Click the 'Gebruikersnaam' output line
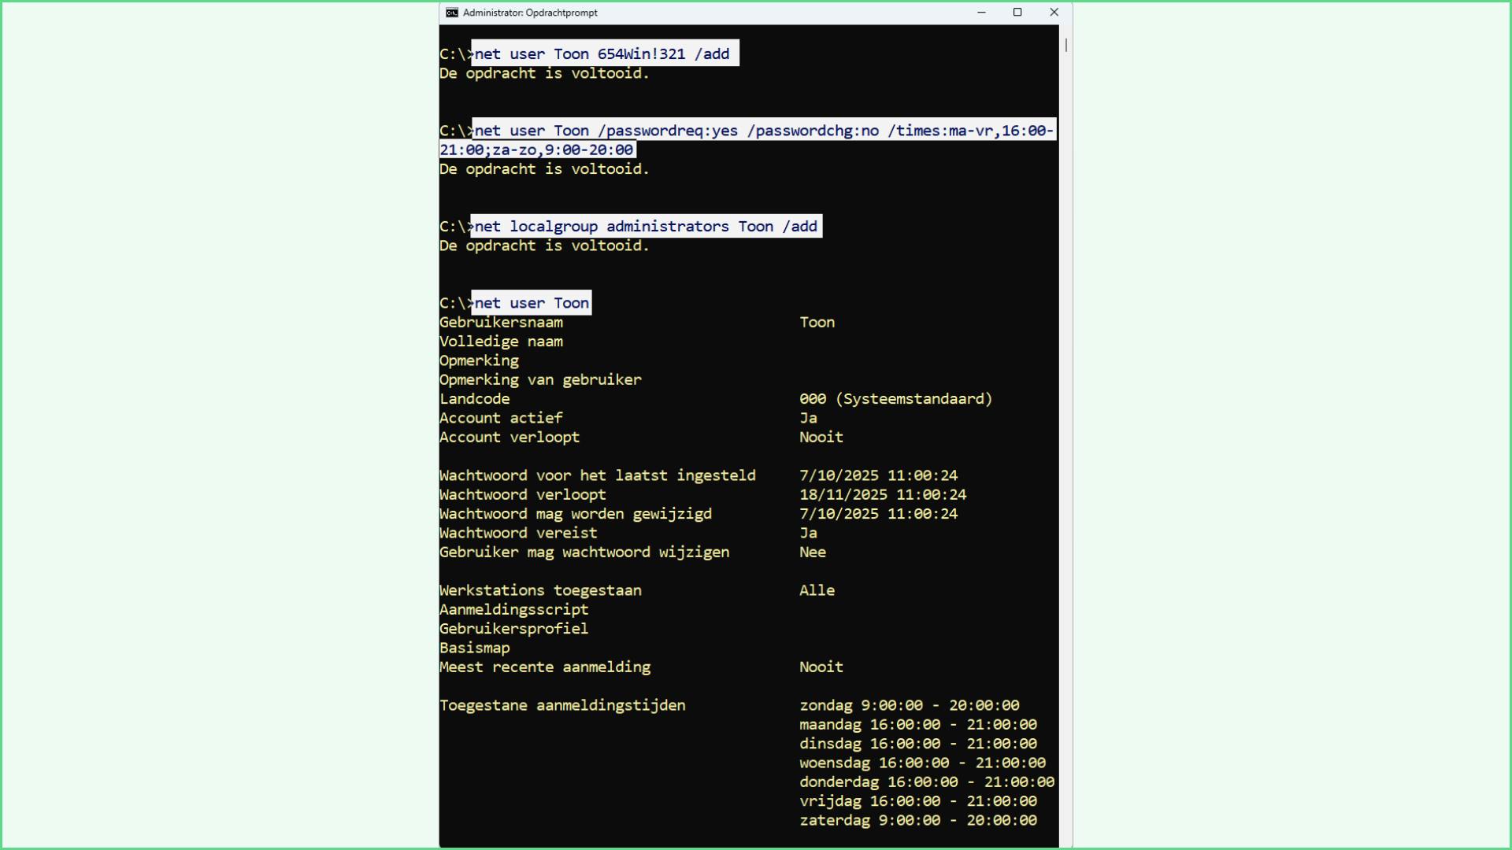 pos(501,323)
